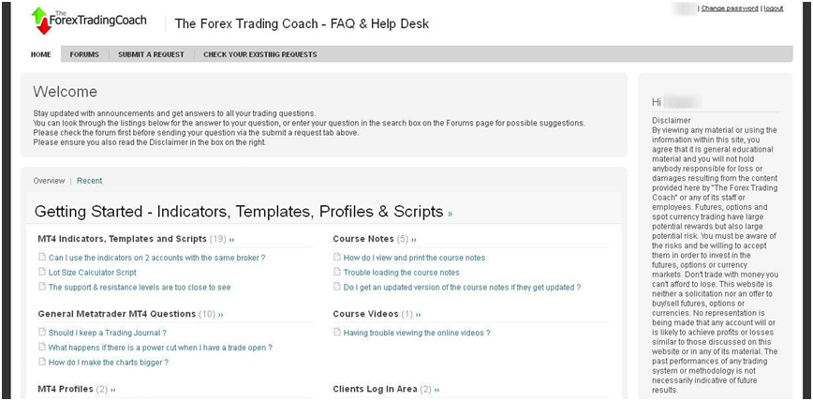Log out using the logout link
Screen dimensions: 813x401
(x=774, y=8)
